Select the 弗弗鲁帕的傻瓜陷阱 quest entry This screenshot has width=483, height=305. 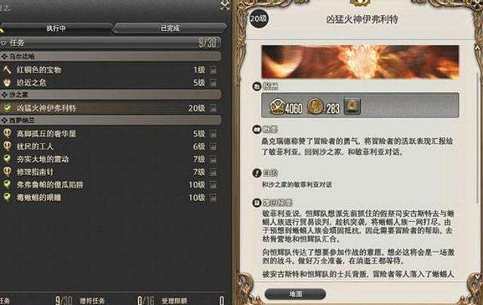[111, 184]
